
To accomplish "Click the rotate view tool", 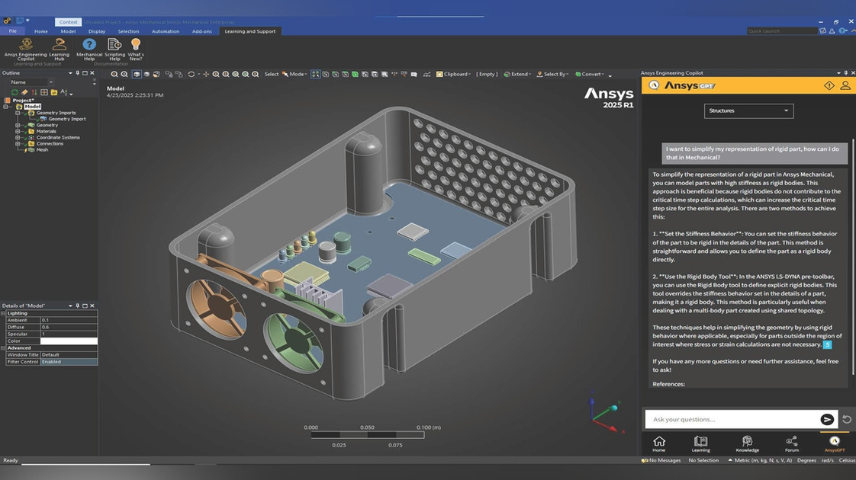I will coord(191,74).
